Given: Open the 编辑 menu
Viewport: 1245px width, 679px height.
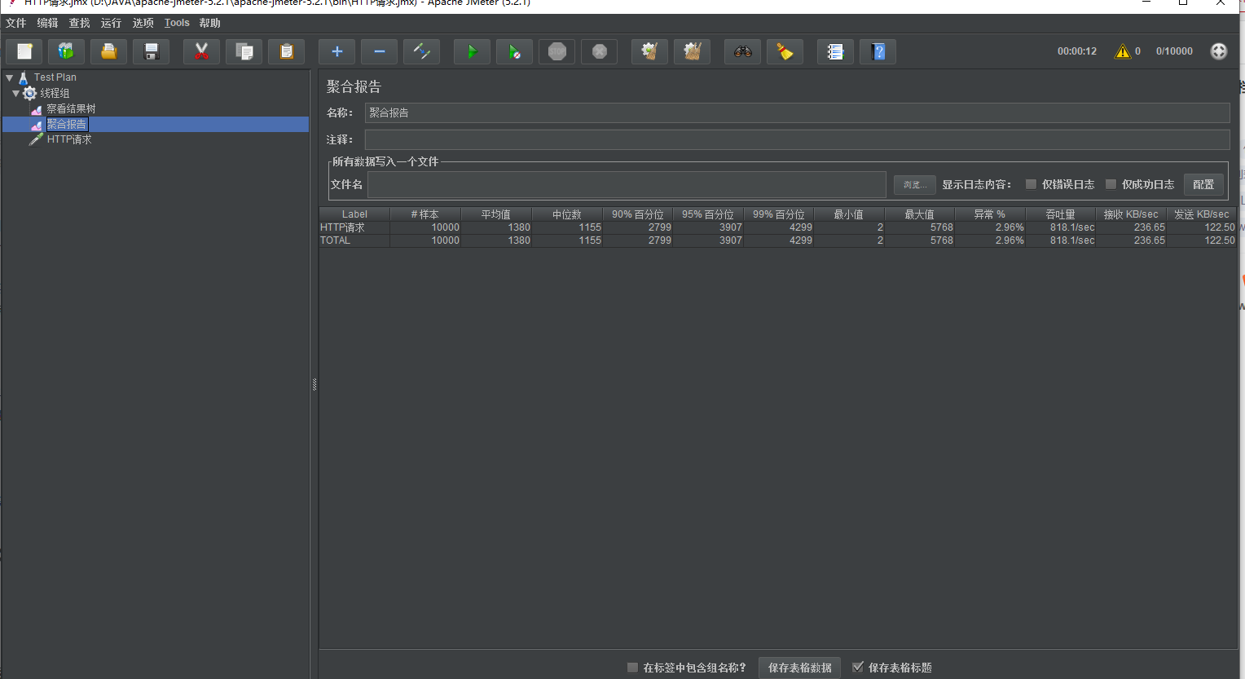Looking at the screenshot, I should click(48, 23).
